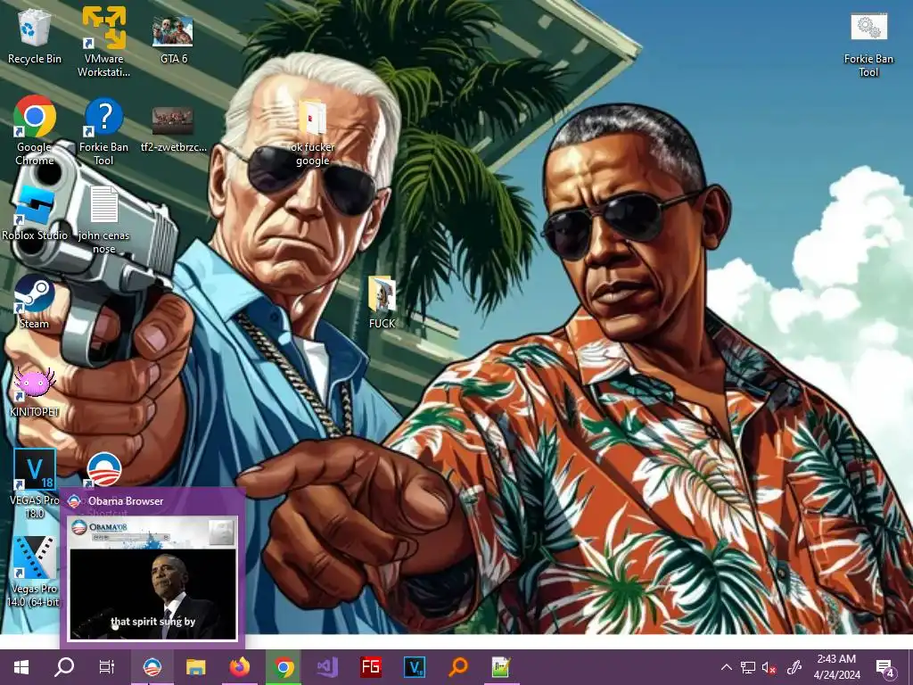Show hidden system tray icons

pyautogui.click(x=727, y=667)
